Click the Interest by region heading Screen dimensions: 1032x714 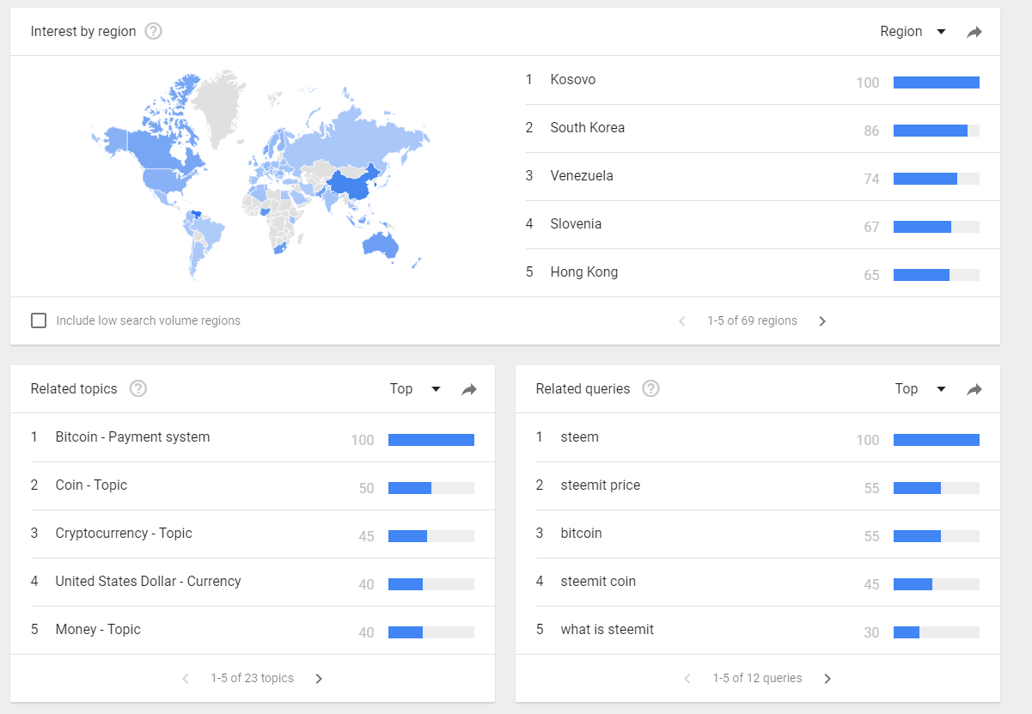click(83, 32)
